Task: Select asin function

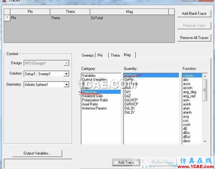Action: click(192, 100)
